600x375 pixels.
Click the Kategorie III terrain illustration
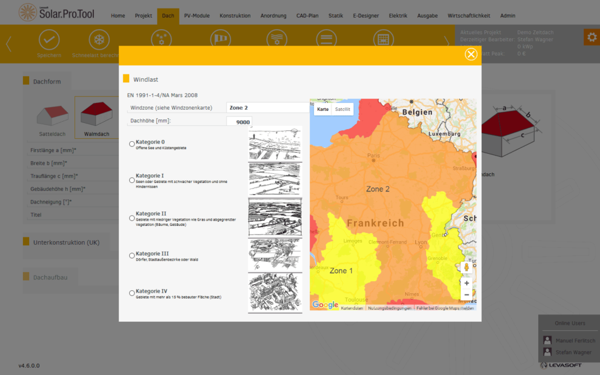click(x=275, y=254)
